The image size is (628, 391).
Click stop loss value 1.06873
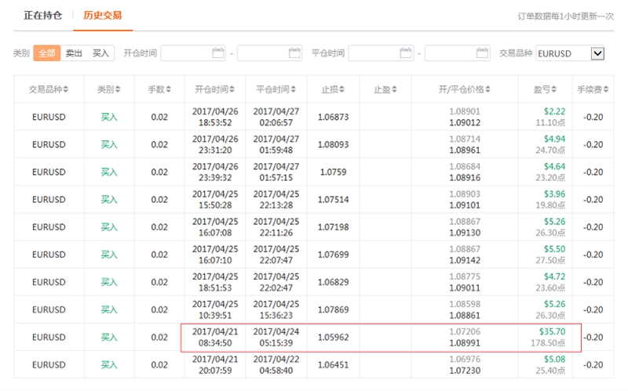click(333, 117)
